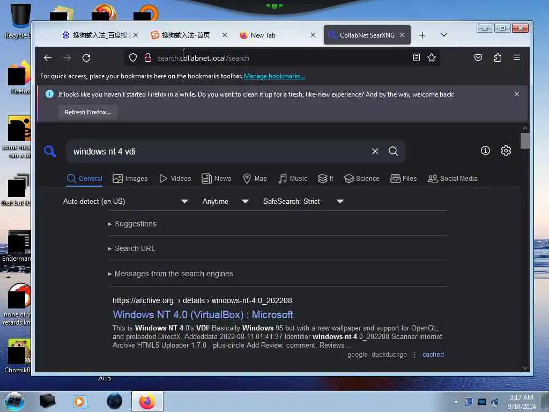This screenshot has height=412, width=549.
Task: Open a new tab with plus
Action: (422, 35)
